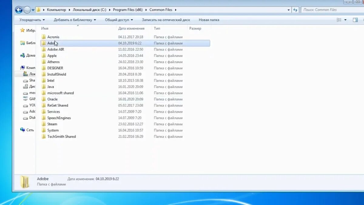This screenshot has width=364, height=205.
Task: Click the preview pane icon on the toolbar
Action: click(355, 19)
